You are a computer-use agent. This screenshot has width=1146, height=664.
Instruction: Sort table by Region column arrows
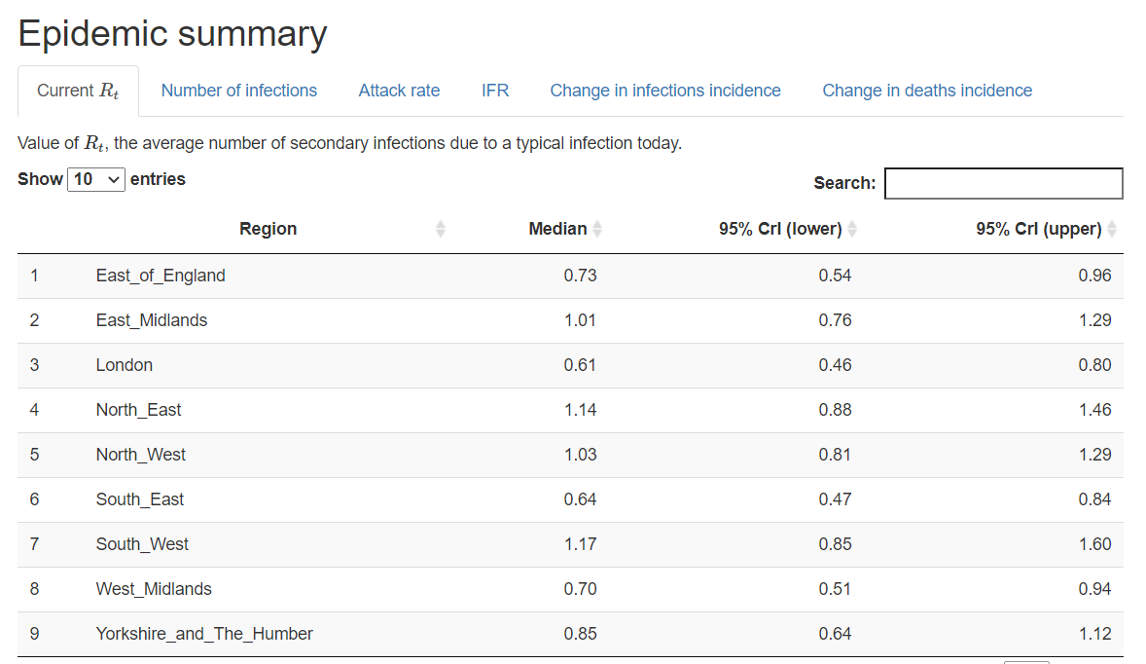(x=440, y=229)
